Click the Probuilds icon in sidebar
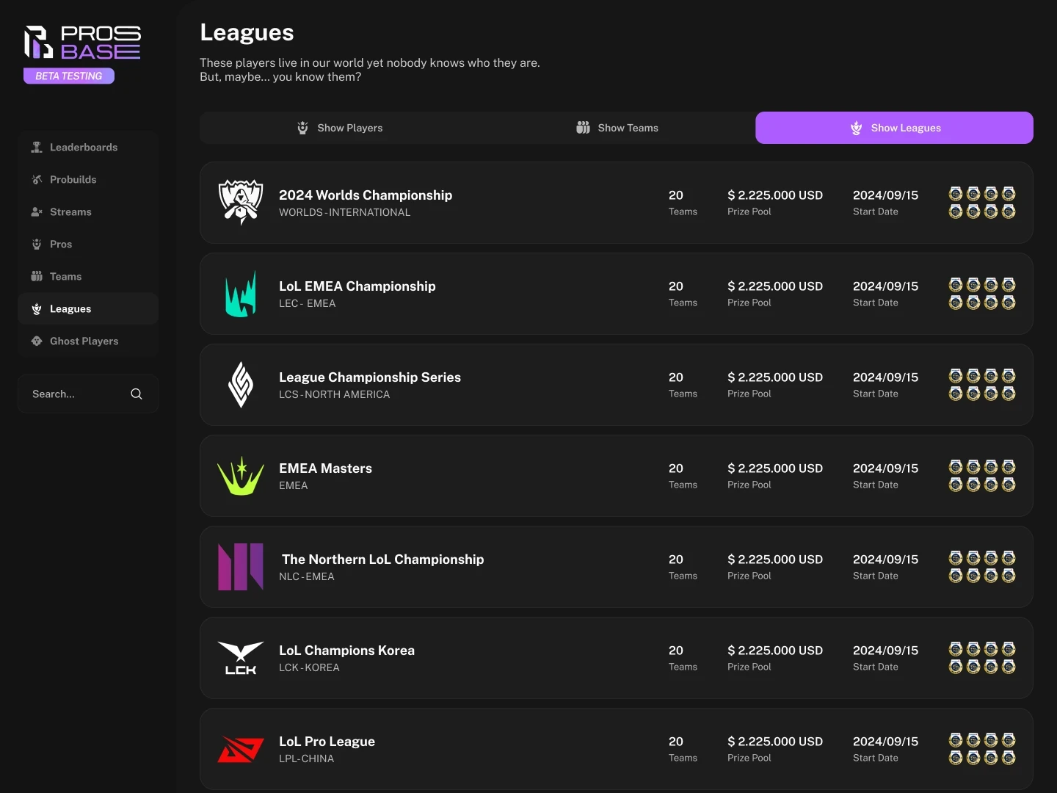This screenshot has width=1057, height=793. (37, 180)
